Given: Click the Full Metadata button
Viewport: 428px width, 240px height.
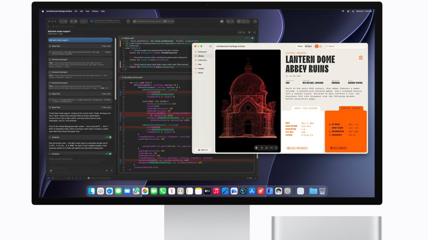Looking at the screenshot, I should (x=297, y=148).
